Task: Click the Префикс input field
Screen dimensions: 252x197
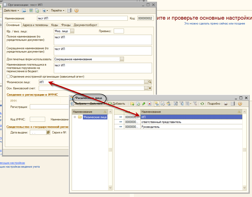Action: 119,31
